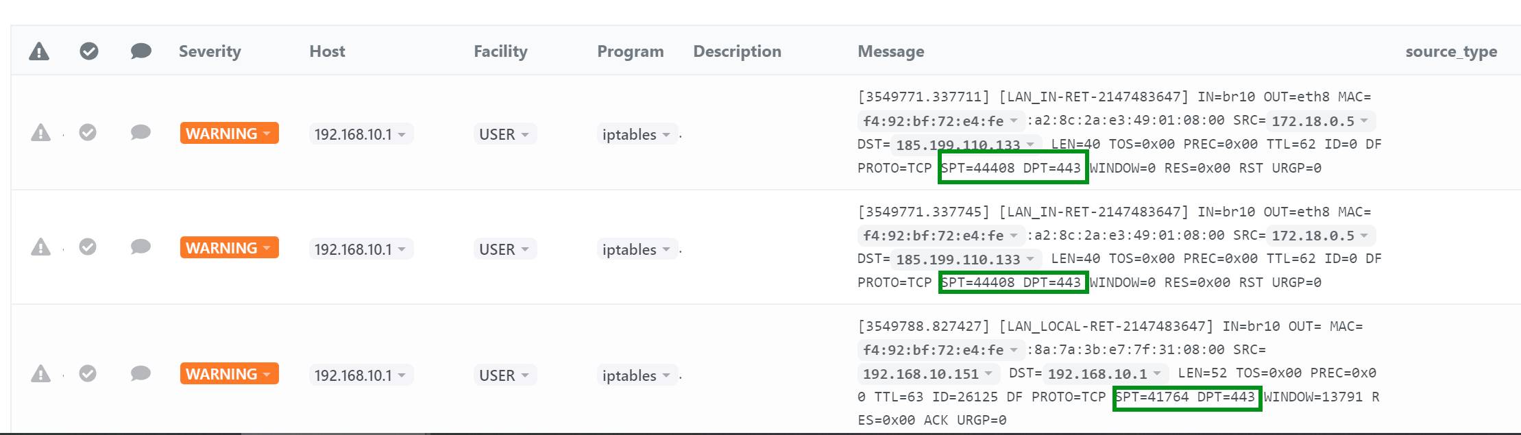Toggle acknowledge checkmark on second log row
The height and width of the screenshot is (435, 1521).
pos(88,247)
